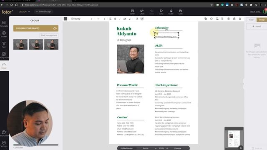Toggle uppercase AA formatting
Screen dimensions: 267x150
click(125, 19)
